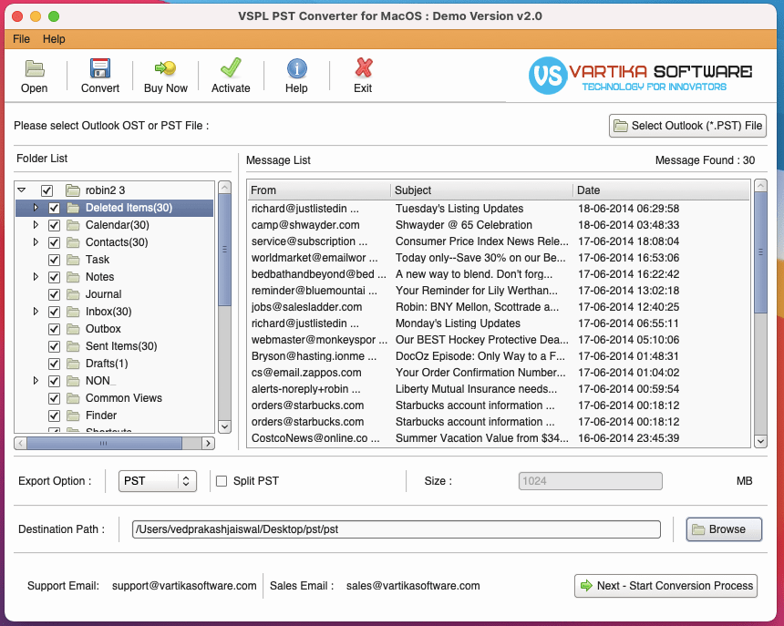This screenshot has height=626, width=784.
Task: Click the message list vertical scrollbar thumb
Action: (760, 252)
